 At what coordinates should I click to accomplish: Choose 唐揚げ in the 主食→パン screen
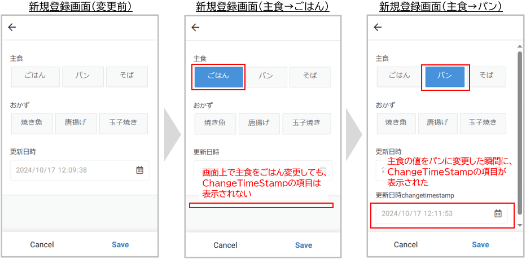tap(438, 124)
